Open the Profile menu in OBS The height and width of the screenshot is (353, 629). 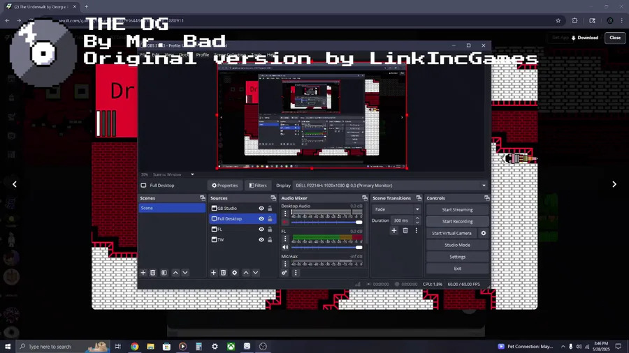(x=203, y=55)
